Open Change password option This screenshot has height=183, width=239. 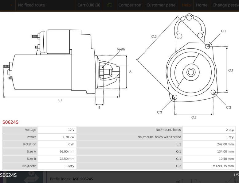[x=226, y=5]
